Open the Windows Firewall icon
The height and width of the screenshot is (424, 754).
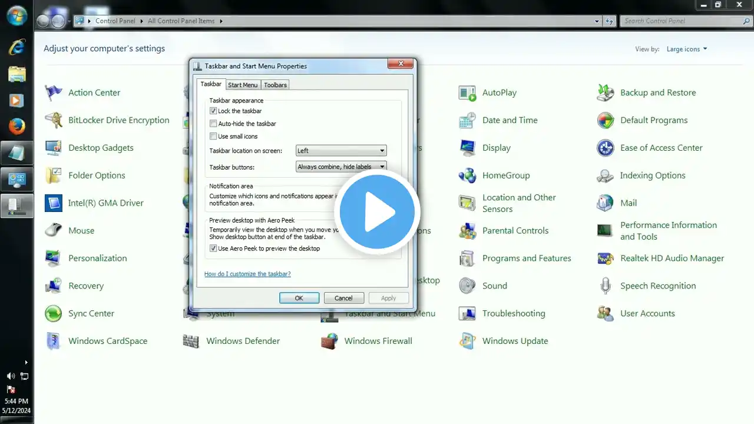[329, 341]
